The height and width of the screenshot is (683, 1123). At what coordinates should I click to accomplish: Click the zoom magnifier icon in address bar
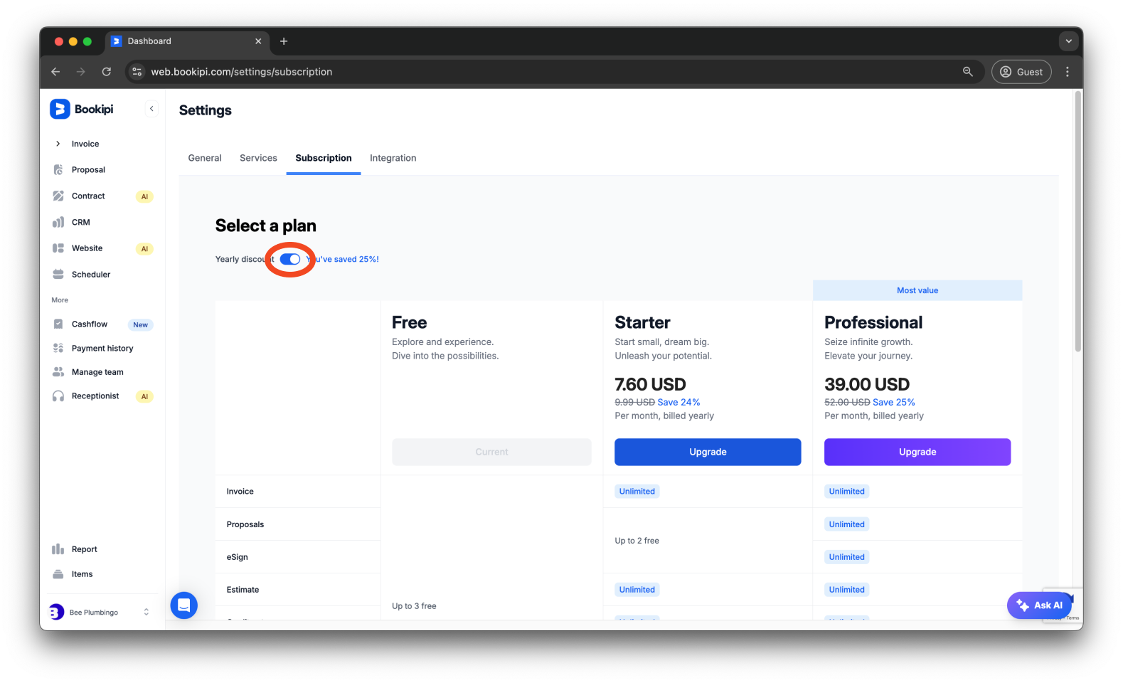click(968, 72)
